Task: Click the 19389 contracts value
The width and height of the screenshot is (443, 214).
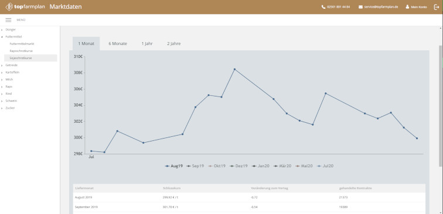Action: tap(343, 207)
